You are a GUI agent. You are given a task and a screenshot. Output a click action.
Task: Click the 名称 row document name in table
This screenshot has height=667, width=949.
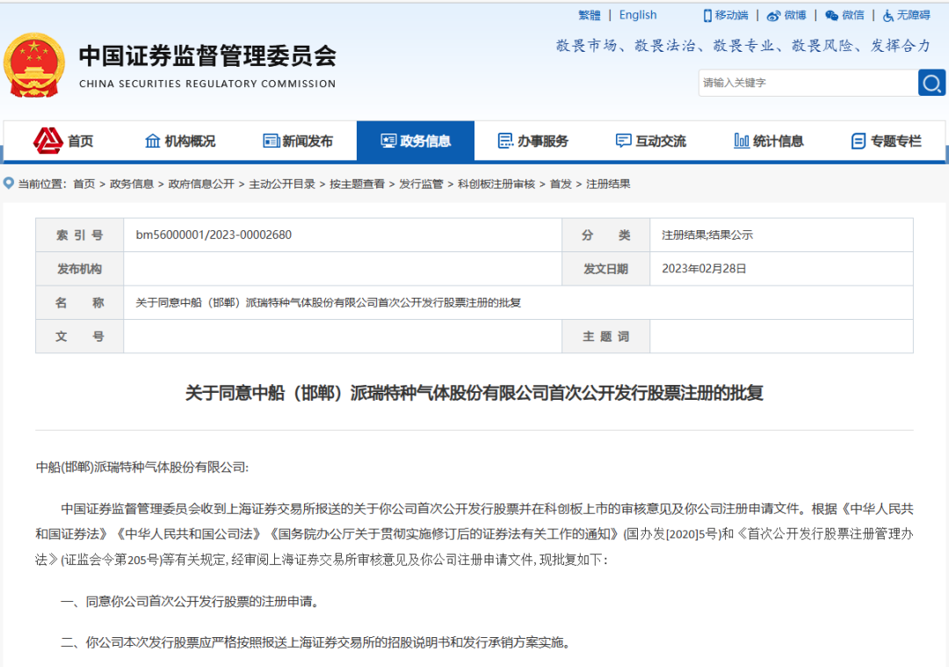coord(328,302)
